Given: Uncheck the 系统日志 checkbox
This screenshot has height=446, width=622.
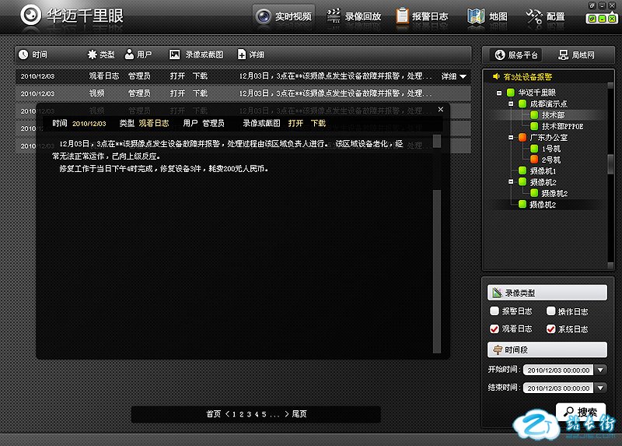Looking at the screenshot, I should tap(551, 329).
